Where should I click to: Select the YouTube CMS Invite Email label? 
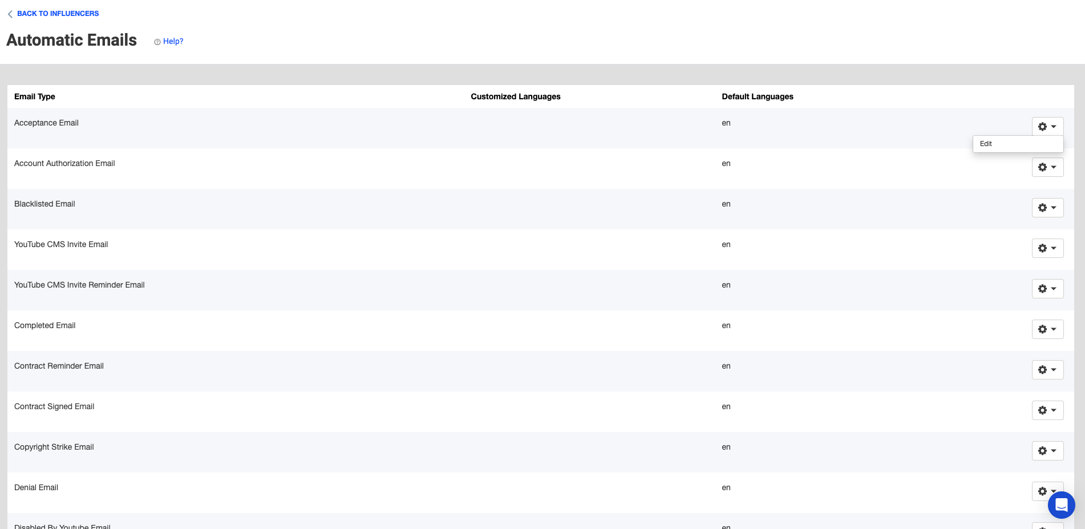[61, 244]
